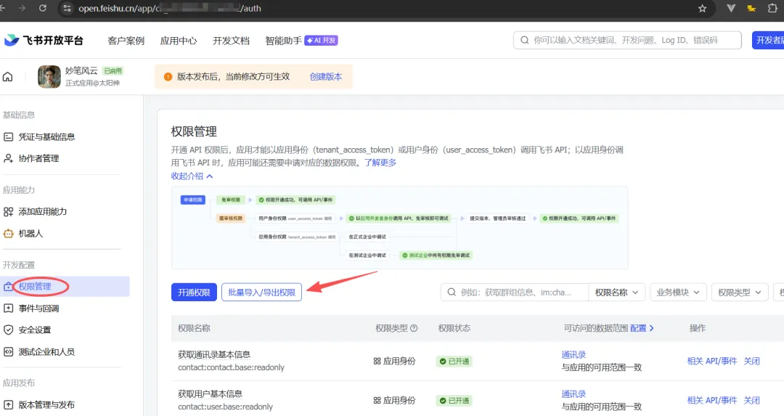The width and height of the screenshot is (784, 416).
Task: Open the 业务模块 filter dropdown
Action: tap(678, 292)
